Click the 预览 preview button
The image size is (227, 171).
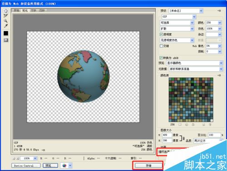[50, 166]
